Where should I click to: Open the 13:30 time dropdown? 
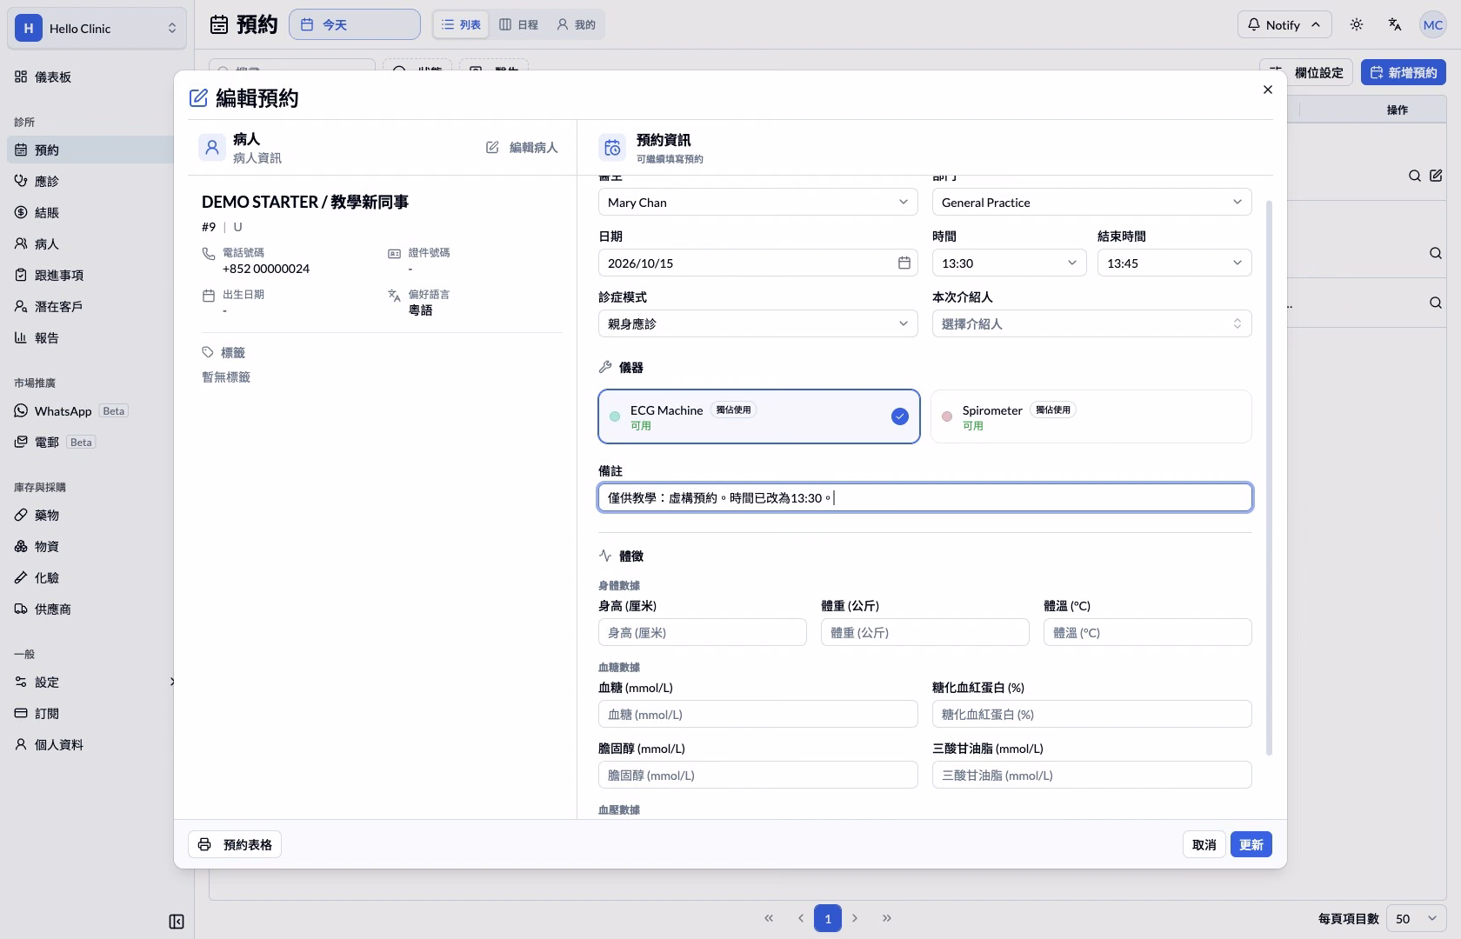[x=1009, y=263]
